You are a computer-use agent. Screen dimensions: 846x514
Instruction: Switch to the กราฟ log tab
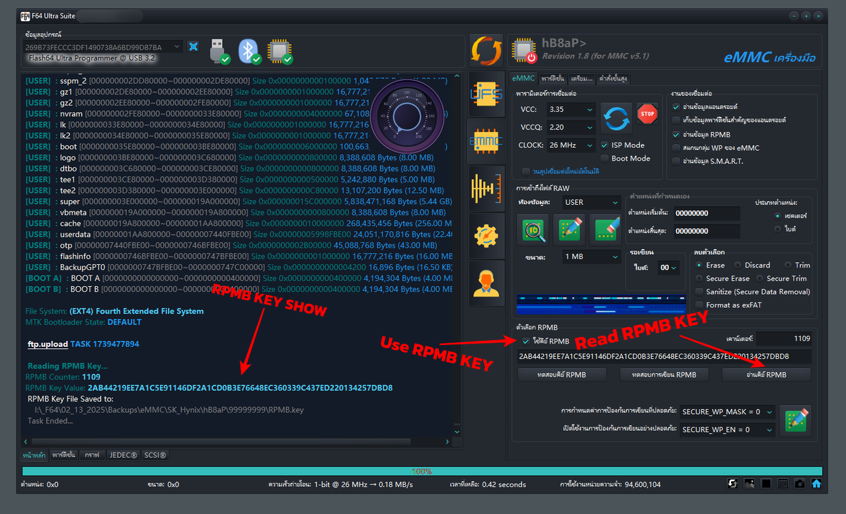tap(92, 455)
